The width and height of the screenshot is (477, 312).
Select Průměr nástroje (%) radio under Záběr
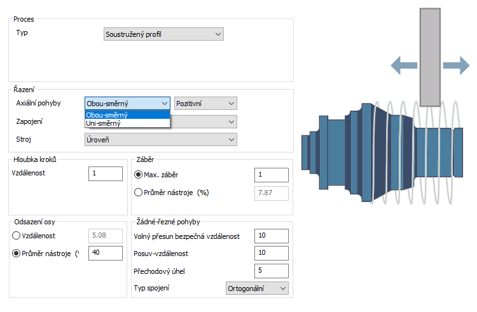[x=138, y=193]
